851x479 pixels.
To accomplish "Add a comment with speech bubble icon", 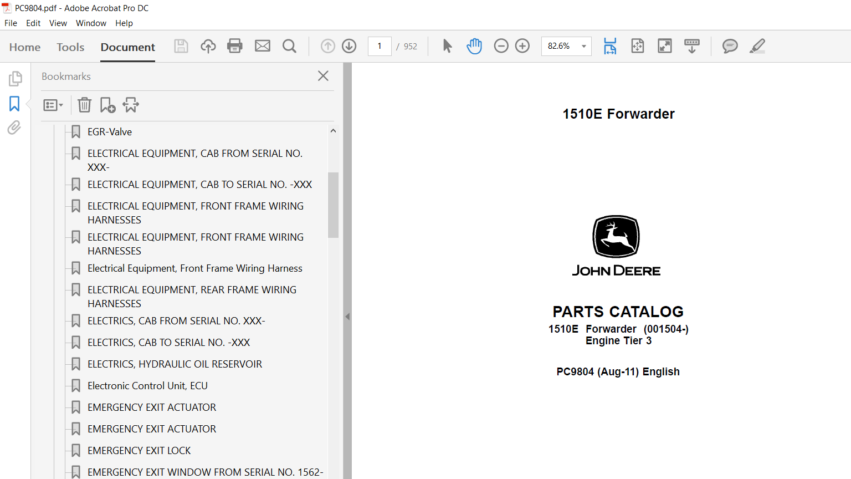I will click(730, 46).
